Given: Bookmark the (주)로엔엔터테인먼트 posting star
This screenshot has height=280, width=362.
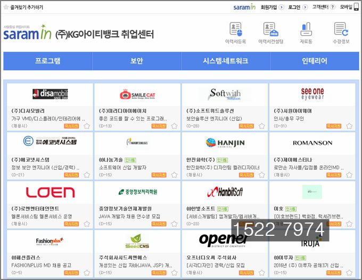Looking at the screenshot, I should click(87, 224).
